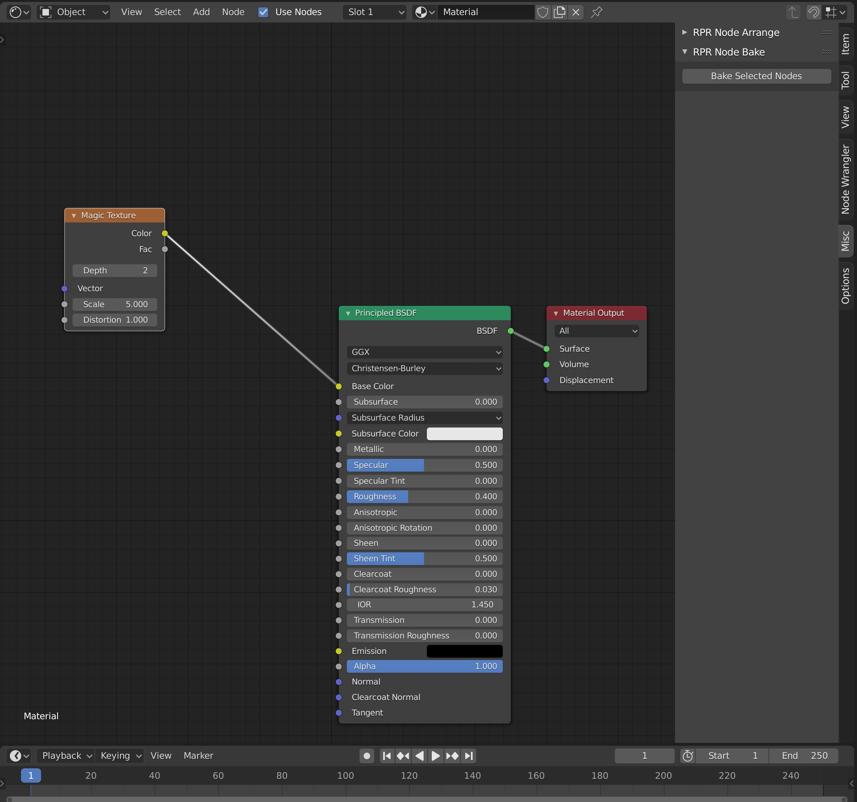Click the Normal input socket on Principled BSDF
This screenshot has height=802, width=857.
[x=339, y=682]
